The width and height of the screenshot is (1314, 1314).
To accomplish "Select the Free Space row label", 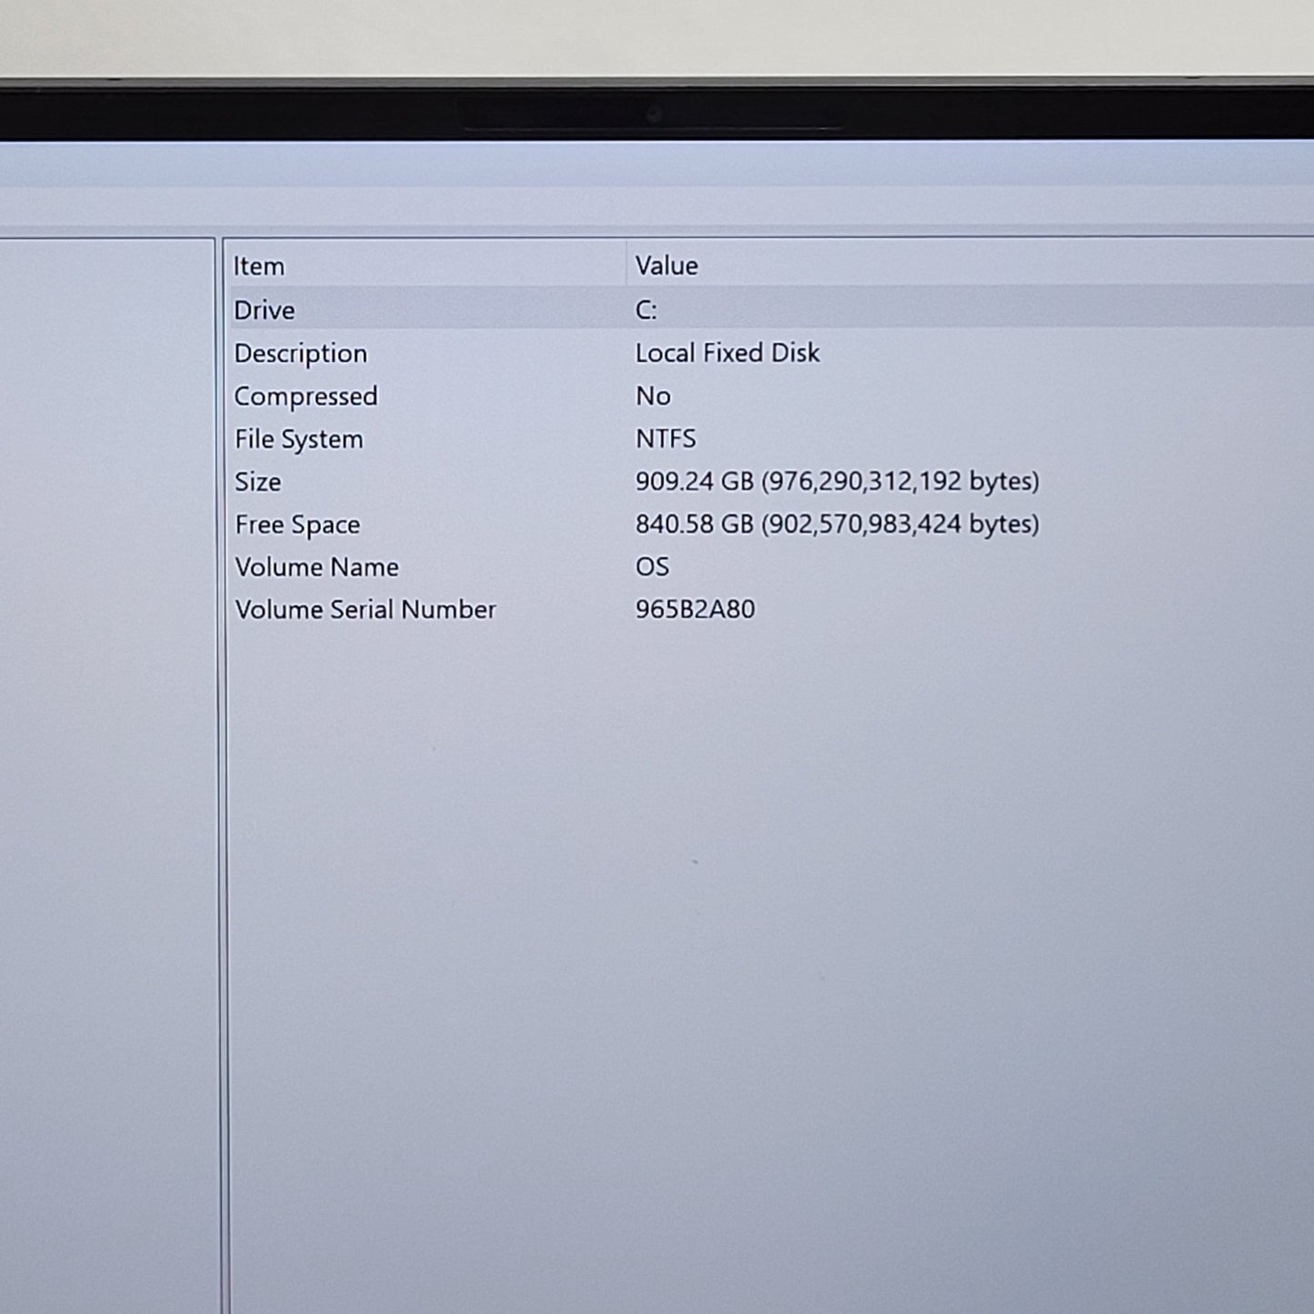I will (x=297, y=525).
